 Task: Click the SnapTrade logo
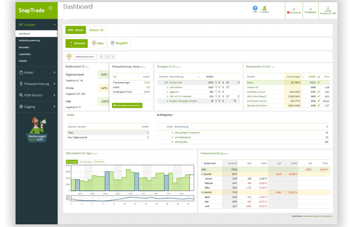coord(31,10)
